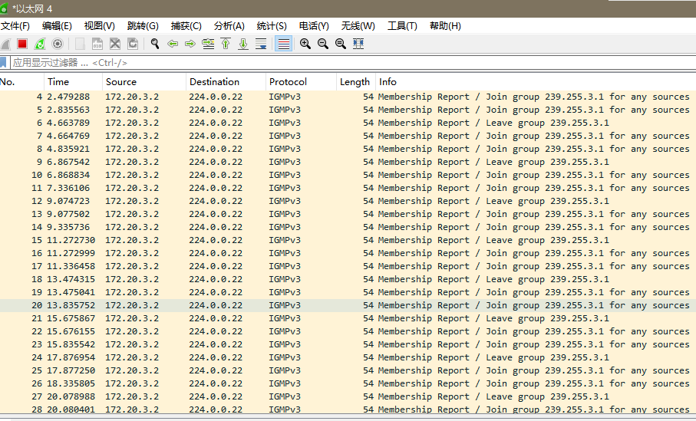Sort by the Destination column header
The image size is (696, 421).
click(x=226, y=81)
